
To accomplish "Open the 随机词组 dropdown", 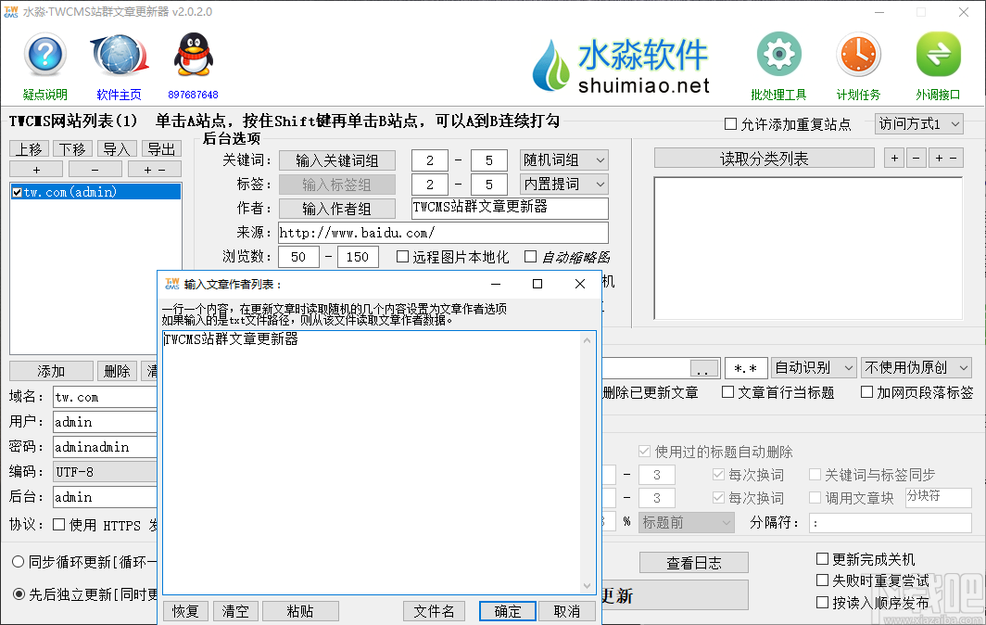I will pos(563,159).
